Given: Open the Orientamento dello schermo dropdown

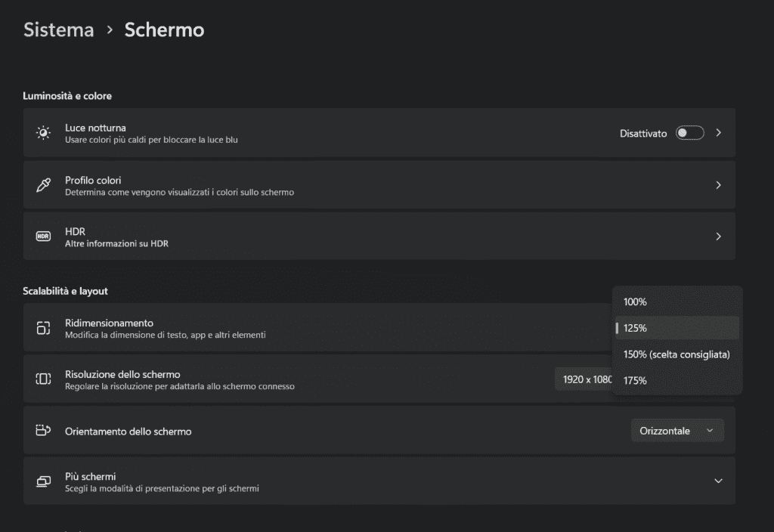Looking at the screenshot, I should tap(676, 430).
